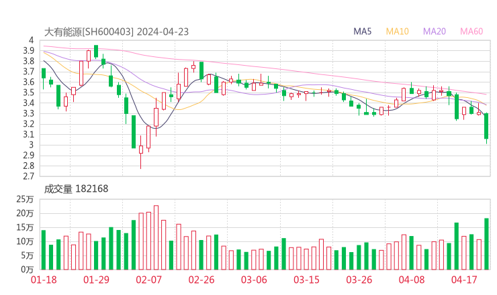Viewport: 497px width, 295px height.
Task: Click the 02-07 date label
Action: (x=148, y=280)
